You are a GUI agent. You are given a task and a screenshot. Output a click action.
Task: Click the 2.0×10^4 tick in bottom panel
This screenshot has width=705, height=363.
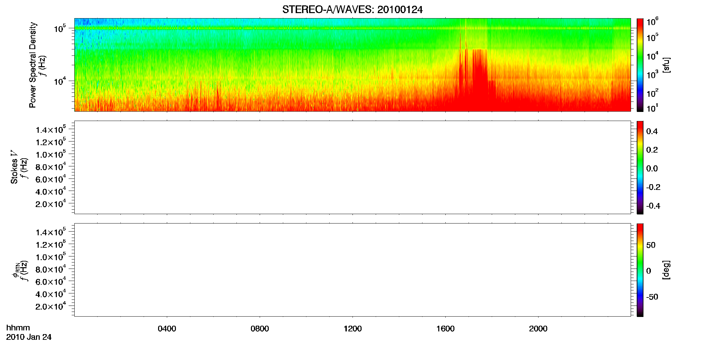[51, 306]
